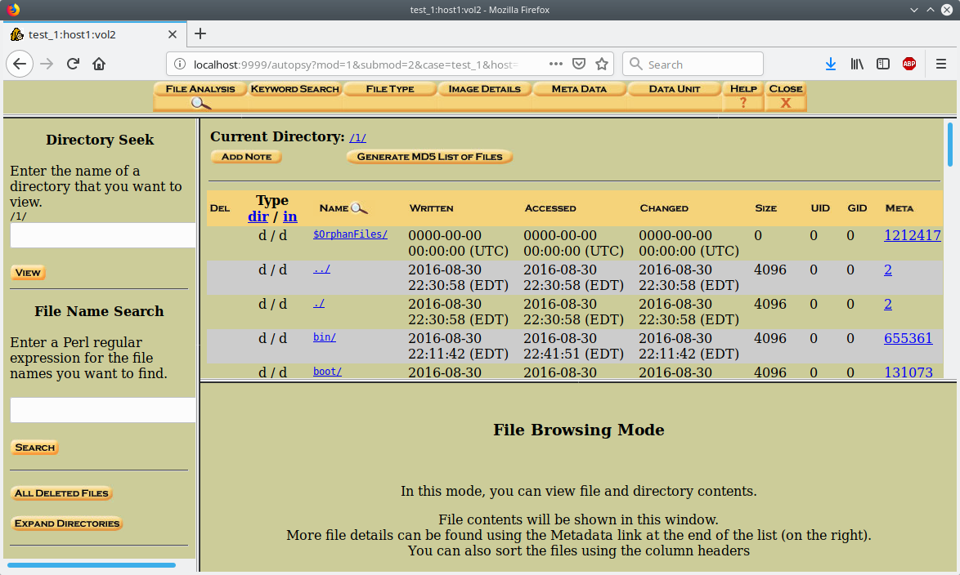Expand the page actions three-dot menu

556,65
